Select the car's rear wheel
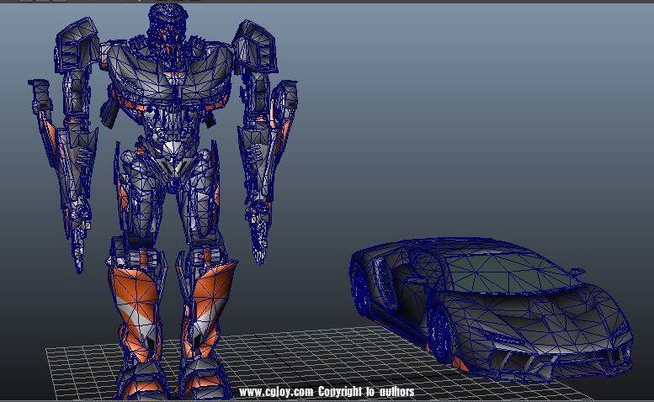Screen dimensions: 654x402 coord(362,290)
